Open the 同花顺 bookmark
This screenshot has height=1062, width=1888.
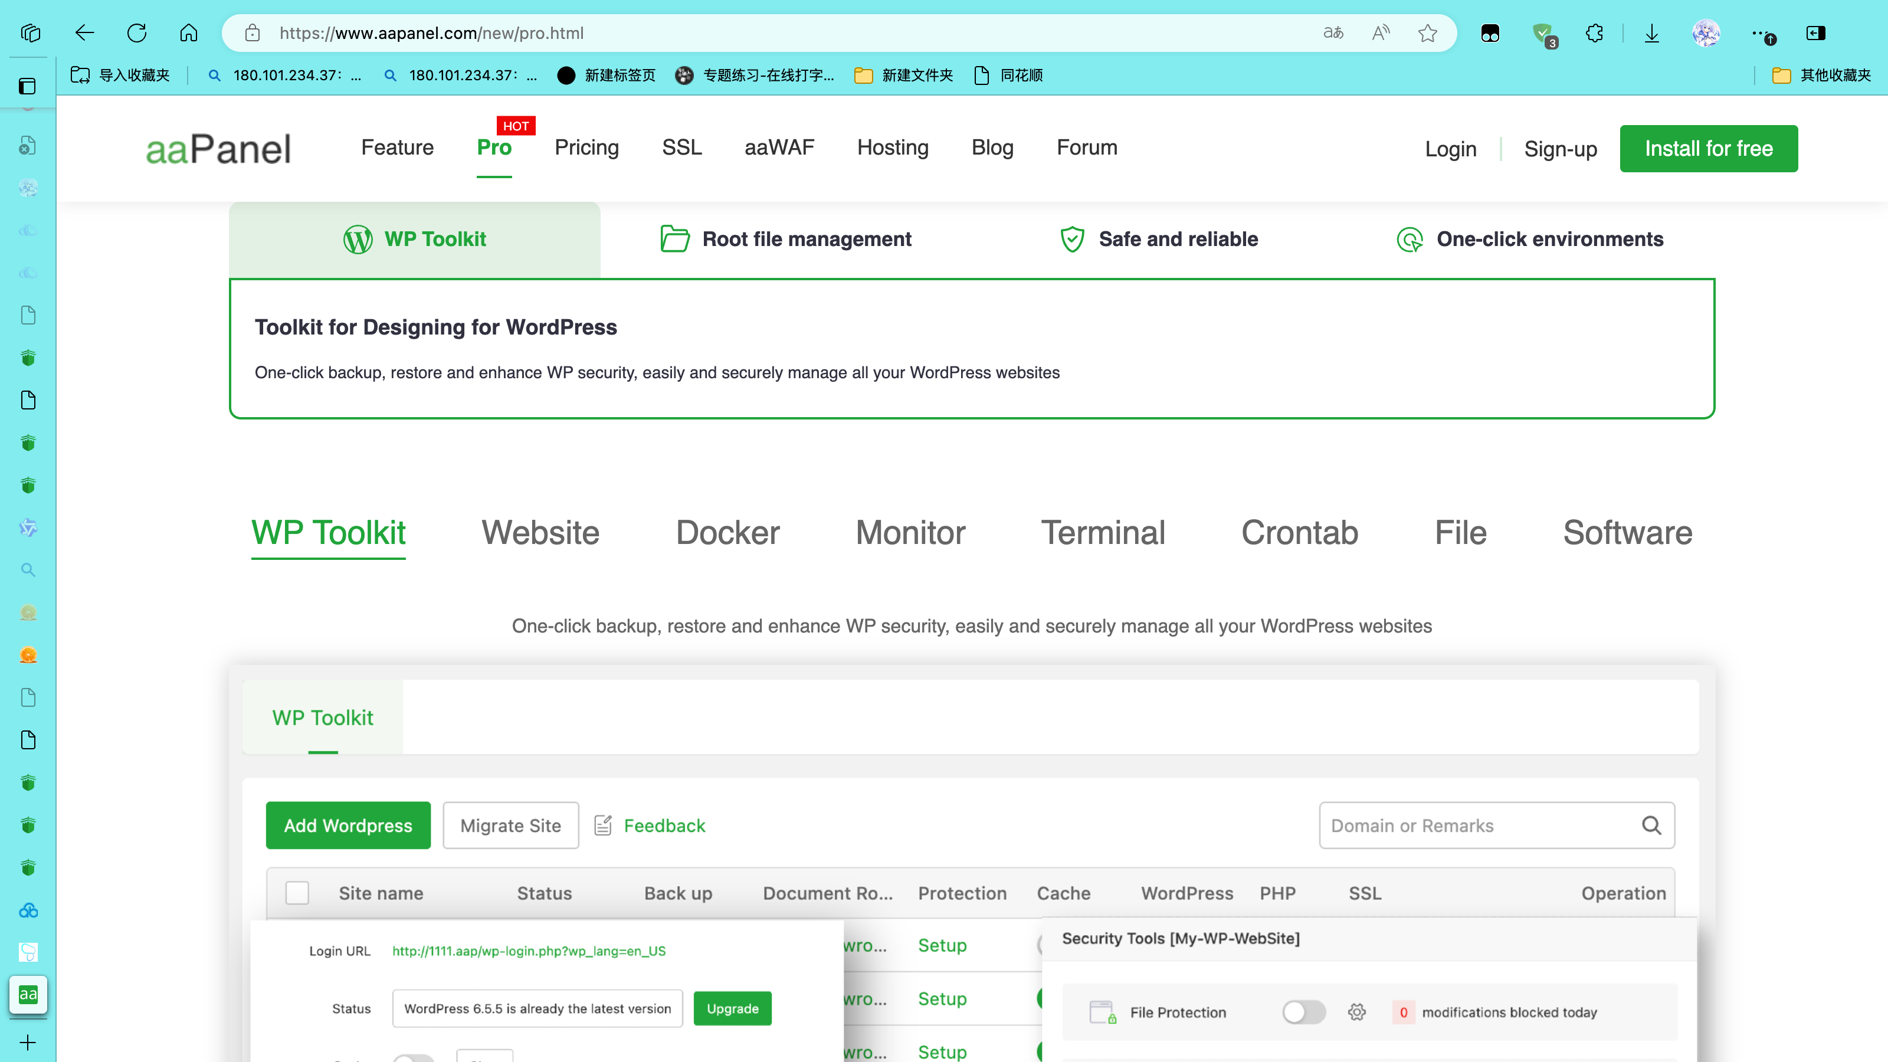point(1008,75)
